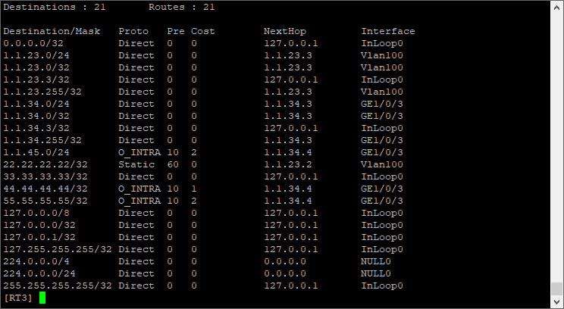
Task: Click the 22.22.22.22/32 destination entry
Action: 45,164
